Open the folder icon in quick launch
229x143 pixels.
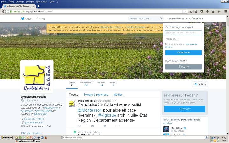[17, 137]
